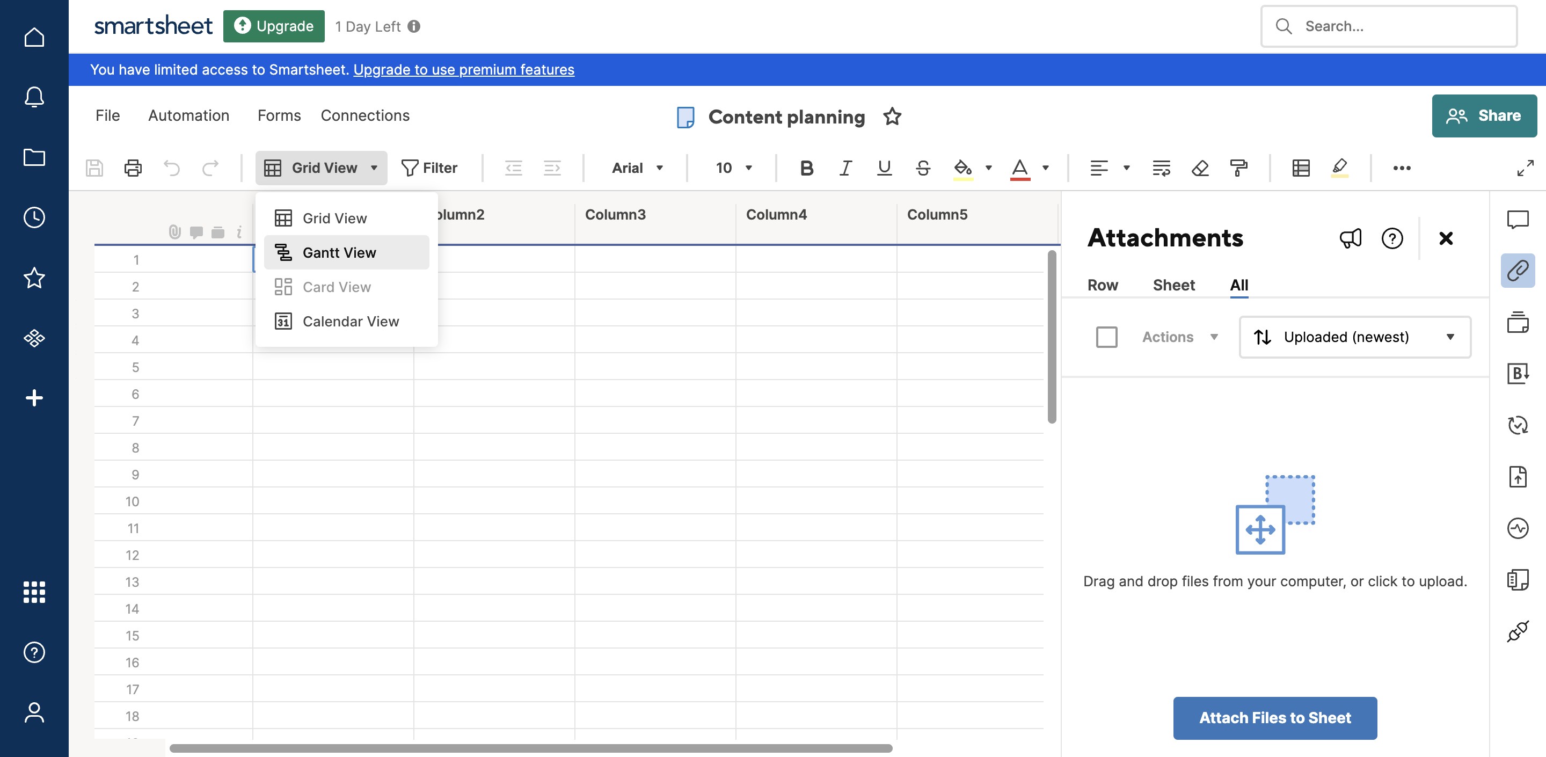The image size is (1546, 757).
Task: Click the format painter icon
Action: pos(1238,168)
